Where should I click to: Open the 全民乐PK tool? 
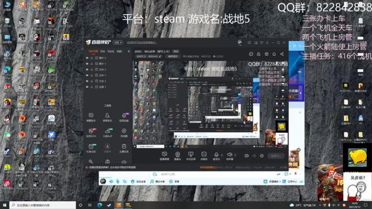[91, 133]
